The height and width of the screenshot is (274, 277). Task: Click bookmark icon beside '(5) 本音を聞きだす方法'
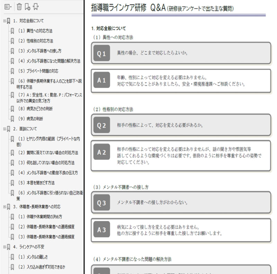click(13, 183)
